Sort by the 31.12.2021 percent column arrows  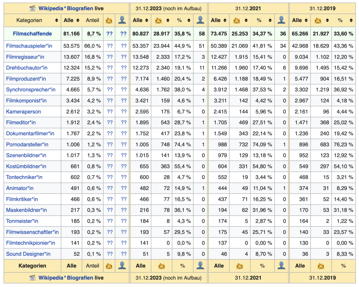coord(270,20)
